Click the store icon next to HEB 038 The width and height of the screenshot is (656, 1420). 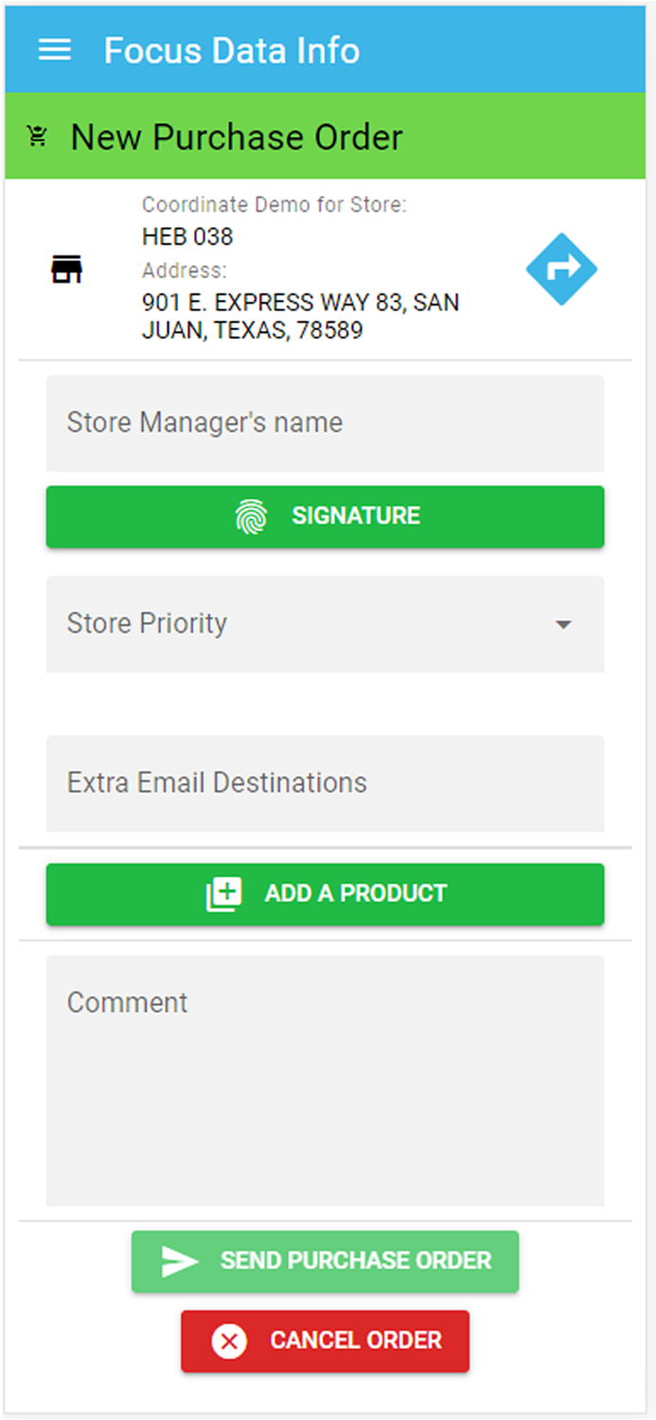[x=65, y=269]
